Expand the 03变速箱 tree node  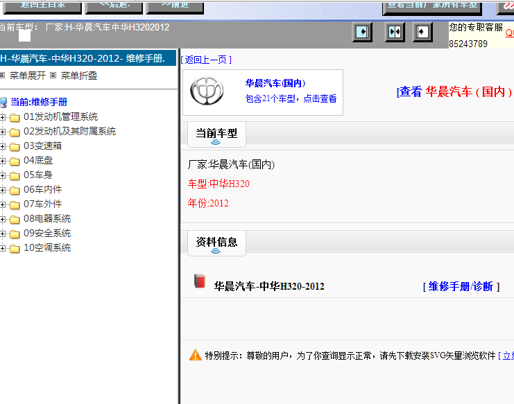point(3,146)
